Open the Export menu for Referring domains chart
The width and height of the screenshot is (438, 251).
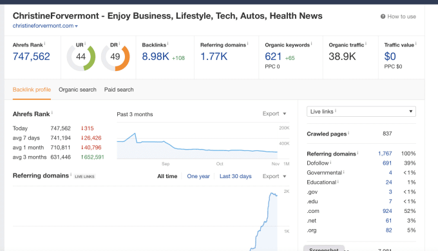pos(274,176)
